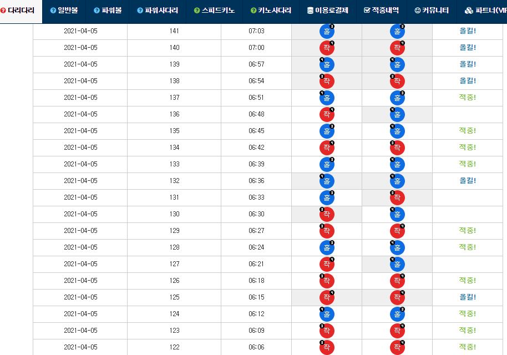
Task: Select date 2021-04-05 in round 126 row
Action: [x=80, y=281]
